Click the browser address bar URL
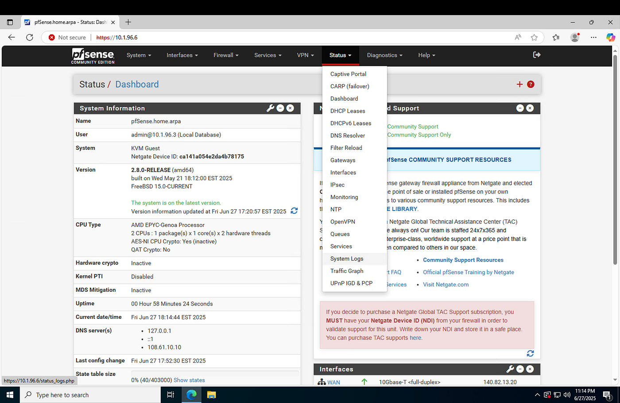The width and height of the screenshot is (620, 403). tap(117, 37)
